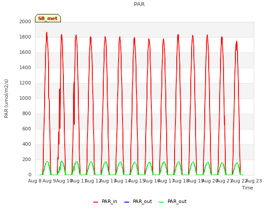Screen dimensions: 280x210
Task: Click the blue PAR_out legend swatch
Action: tap(126, 202)
